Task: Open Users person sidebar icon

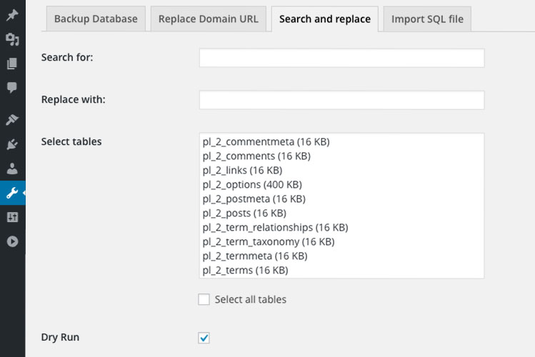Action: [x=12, y=169]
